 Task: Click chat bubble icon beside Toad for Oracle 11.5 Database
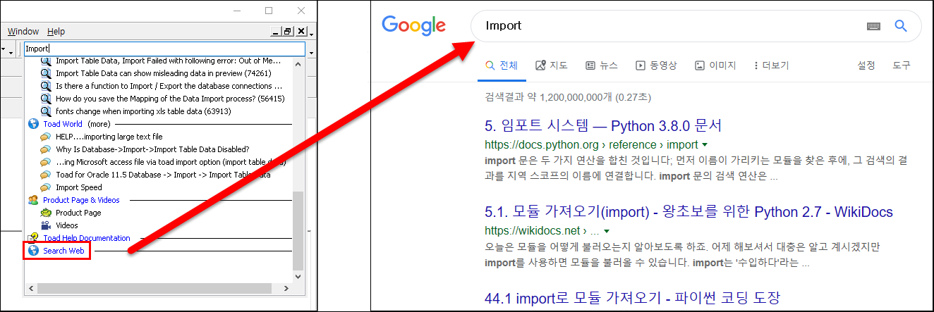[x=46, y=175]
